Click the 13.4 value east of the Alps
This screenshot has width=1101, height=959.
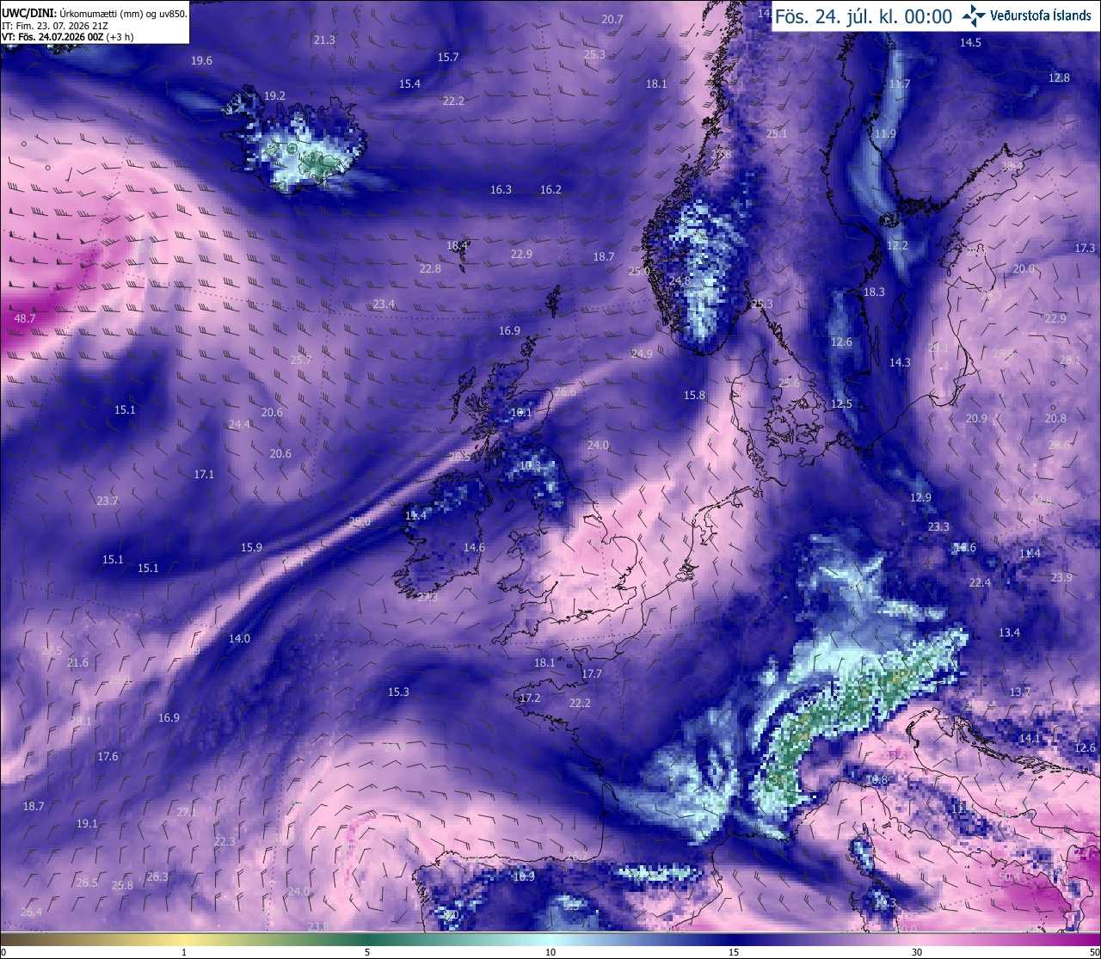pyautogui.click(x=1009, y=633)
